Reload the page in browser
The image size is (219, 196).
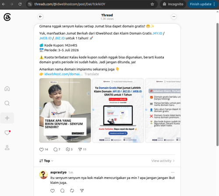coord(20,4)
